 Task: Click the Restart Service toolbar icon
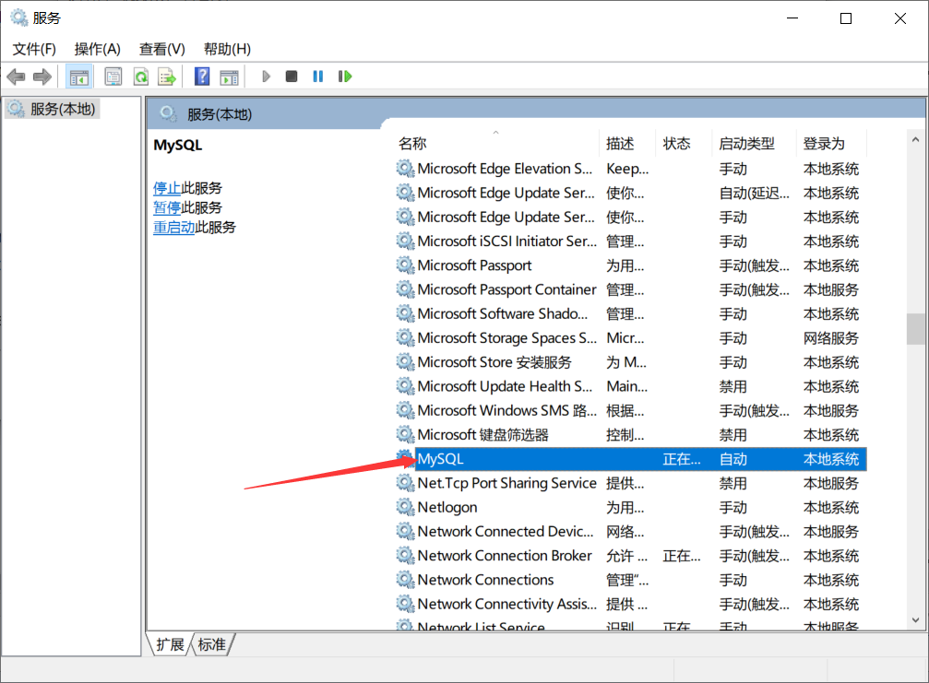(345, 77)
